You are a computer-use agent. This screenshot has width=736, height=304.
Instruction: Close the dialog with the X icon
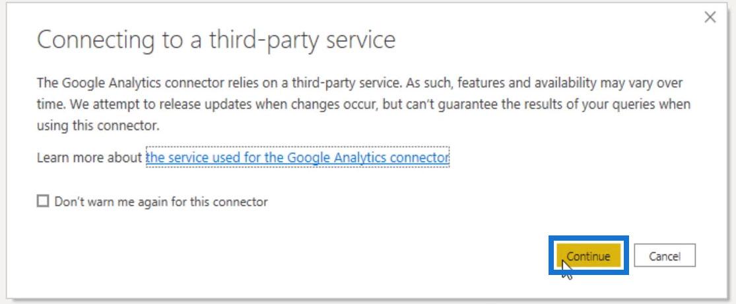[x=710, y=18]
